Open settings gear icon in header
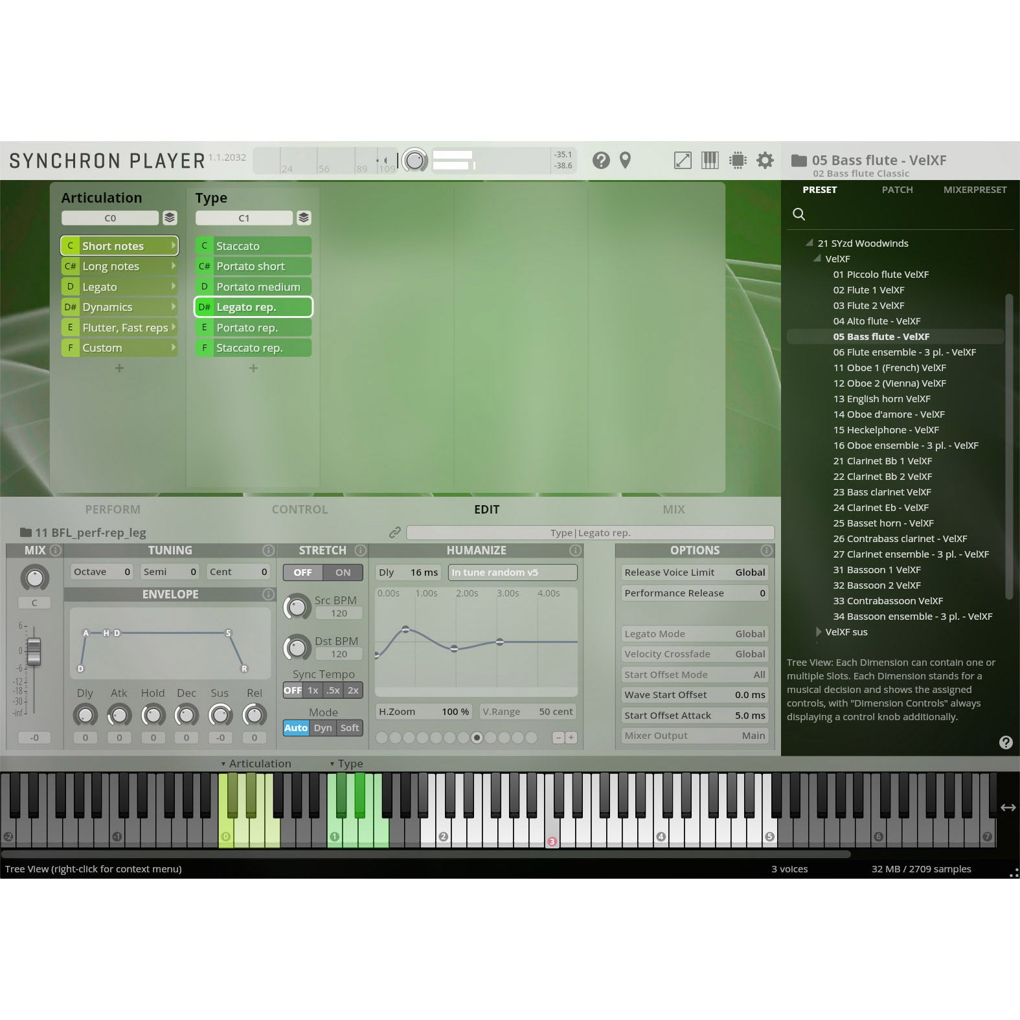This screenshot has width=1020, height=1020. [765, 160]
